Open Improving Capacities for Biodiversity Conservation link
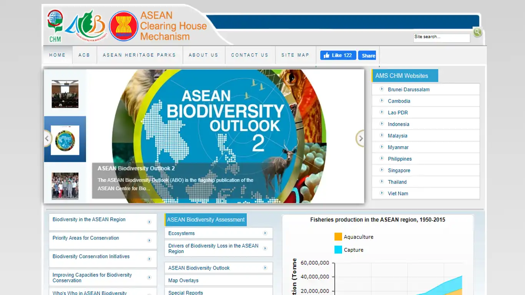Screen dimensions: 525x295 point(92,278)
